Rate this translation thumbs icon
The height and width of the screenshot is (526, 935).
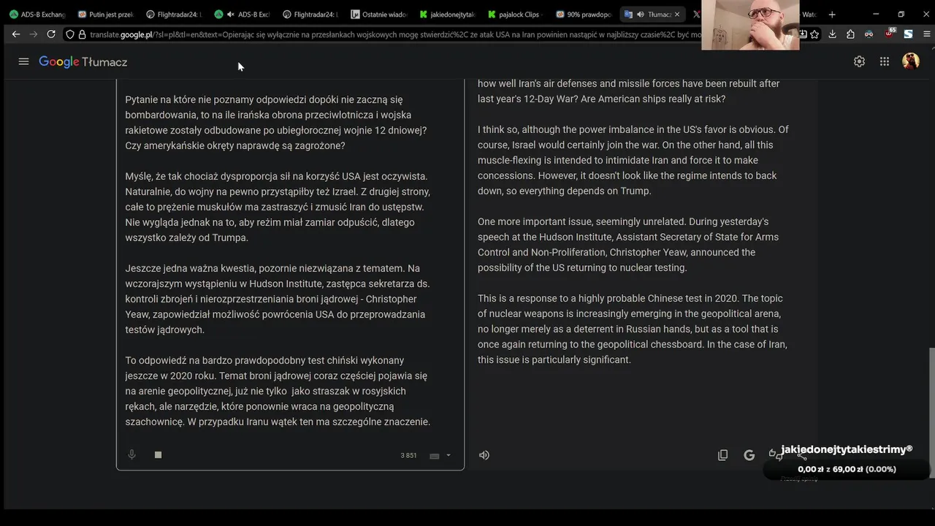775,454
